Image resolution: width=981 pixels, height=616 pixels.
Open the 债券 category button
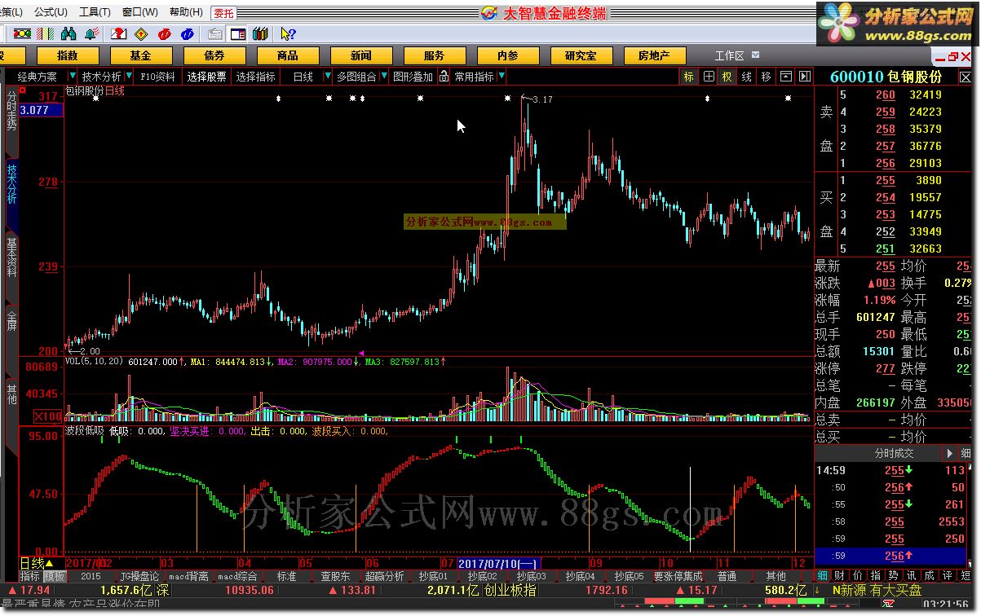click(214, 55)
